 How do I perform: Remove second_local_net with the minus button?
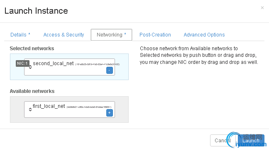110,70
